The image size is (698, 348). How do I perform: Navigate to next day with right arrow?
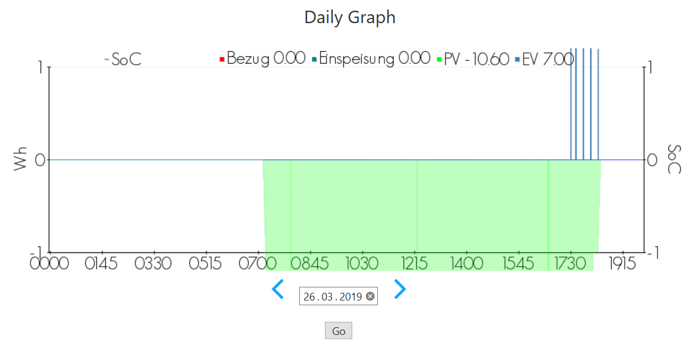[x=400, y=290]
